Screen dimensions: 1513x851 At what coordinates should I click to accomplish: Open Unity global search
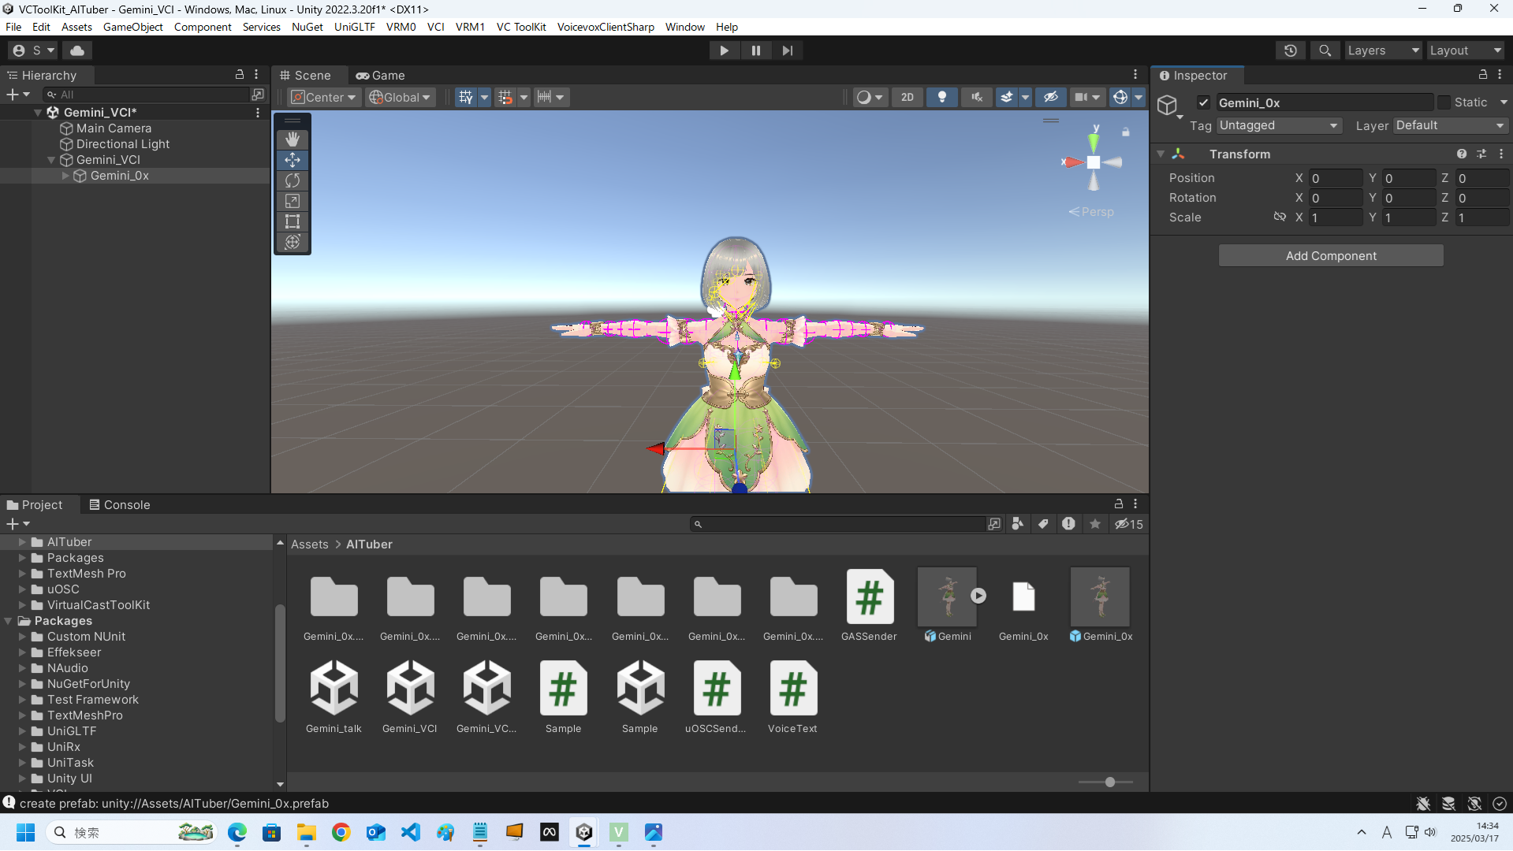pyautogui.click(x=1325, y=50)
